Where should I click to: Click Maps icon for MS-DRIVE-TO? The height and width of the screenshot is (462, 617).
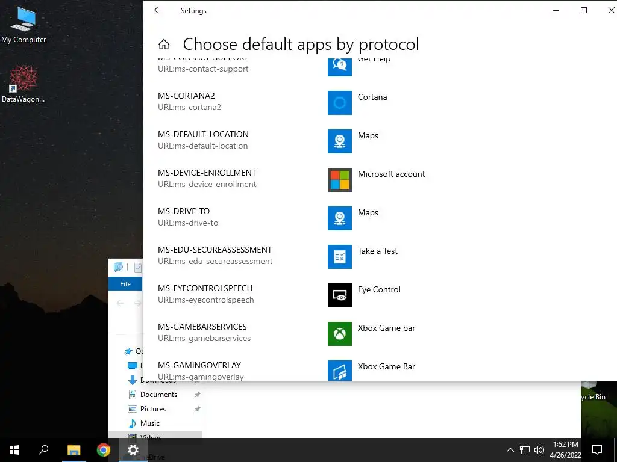tap(340, 218)
